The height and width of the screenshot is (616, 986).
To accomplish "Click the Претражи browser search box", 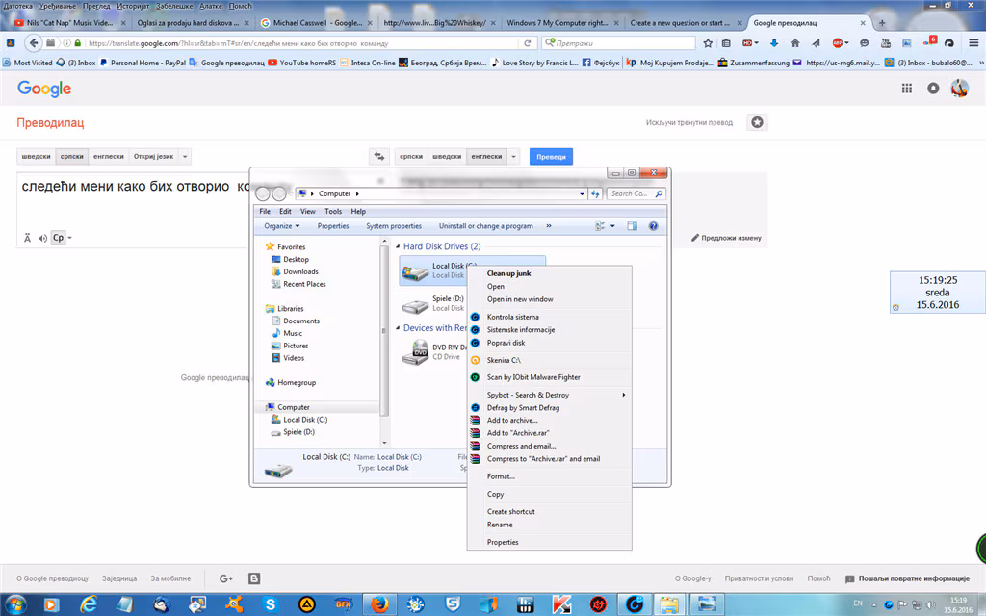I will tap(619, 43).
